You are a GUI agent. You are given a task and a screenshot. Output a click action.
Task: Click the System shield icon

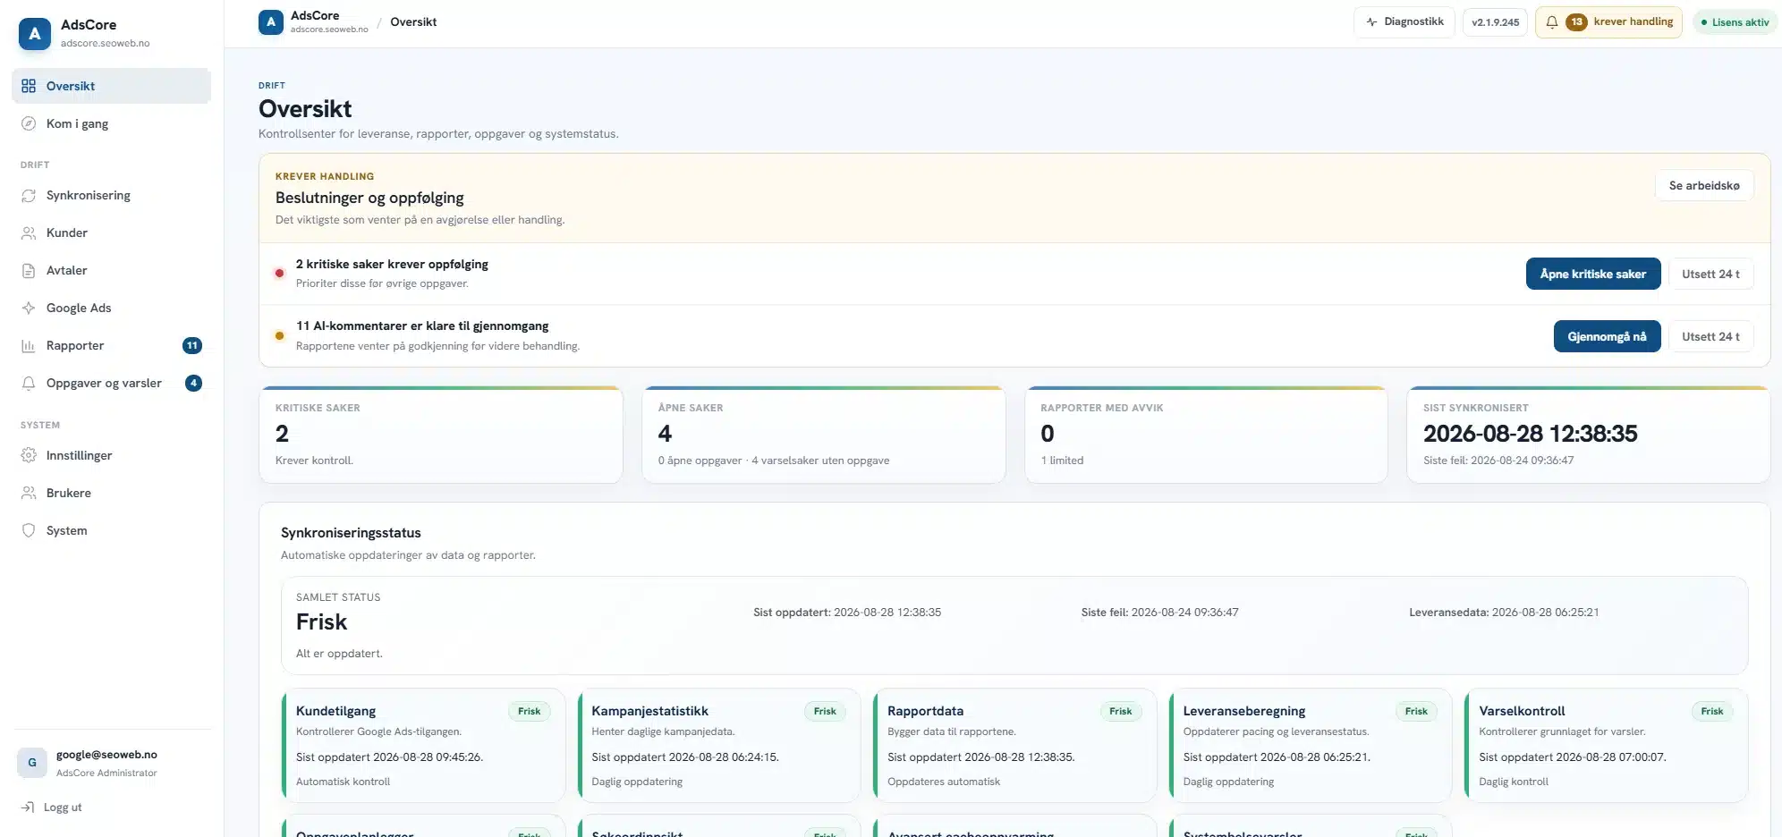(x=29, y=530)
